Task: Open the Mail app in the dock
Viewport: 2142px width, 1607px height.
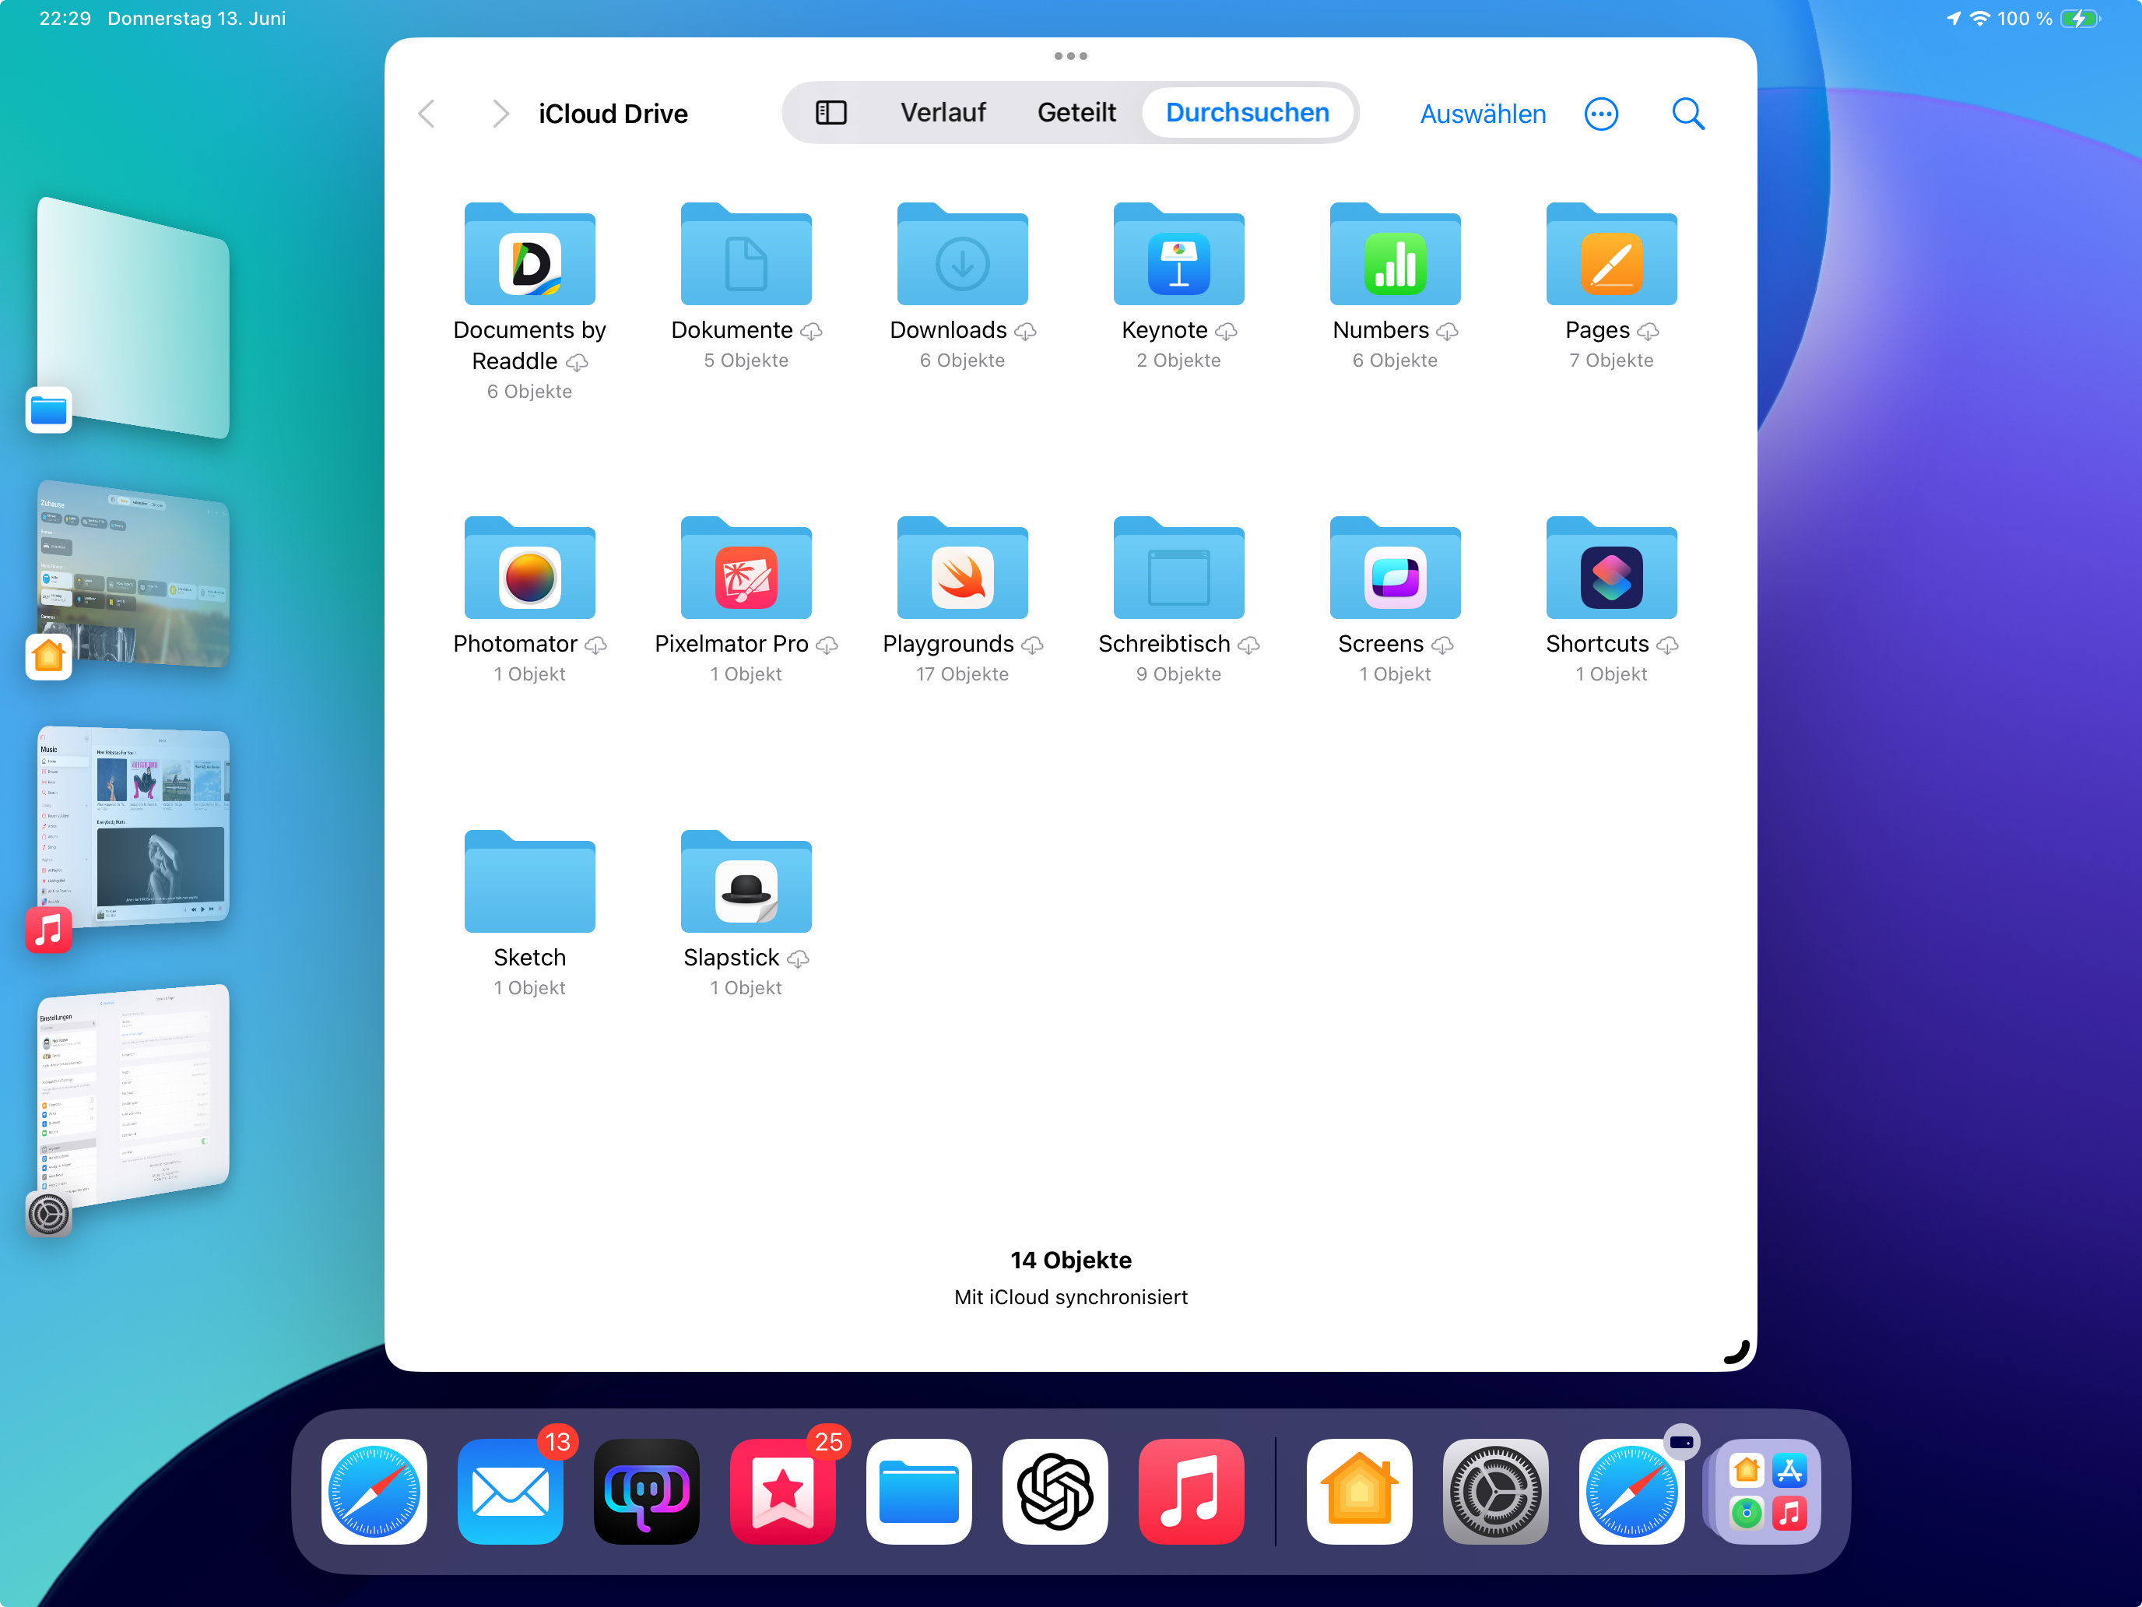Action: click(x=511, y=1491)
